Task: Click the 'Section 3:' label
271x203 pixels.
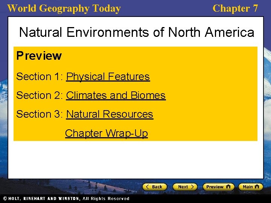Action: coord(40,114)
